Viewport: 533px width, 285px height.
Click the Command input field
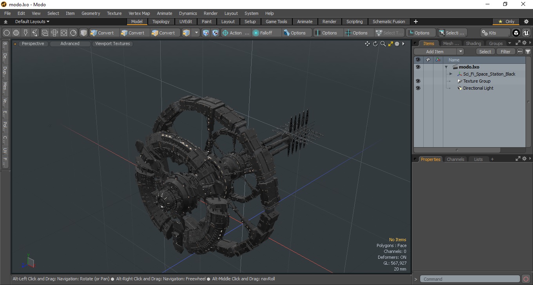pos(470,279)
